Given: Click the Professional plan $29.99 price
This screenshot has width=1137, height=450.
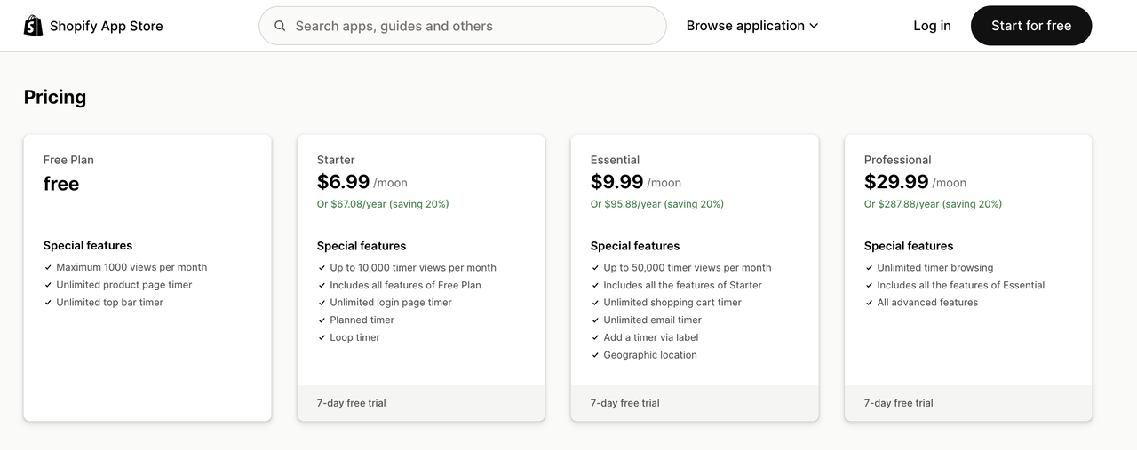Looking at the screenshot, I should click(896, 182).
